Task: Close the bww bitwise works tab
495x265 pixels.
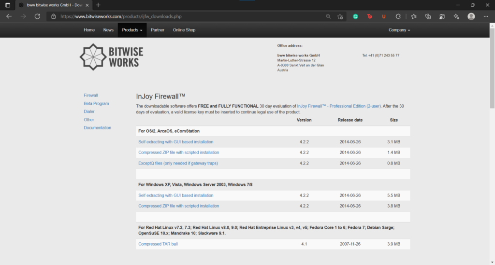Action: [87, 5]
